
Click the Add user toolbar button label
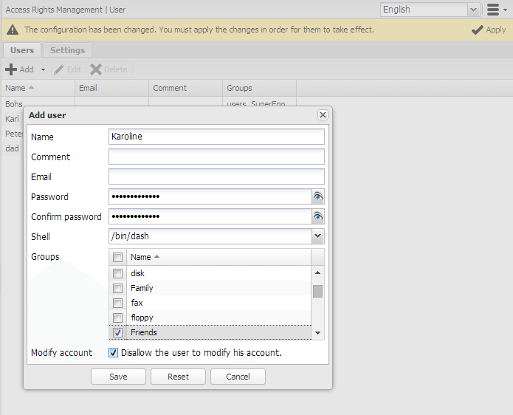[x=27, y=69]
